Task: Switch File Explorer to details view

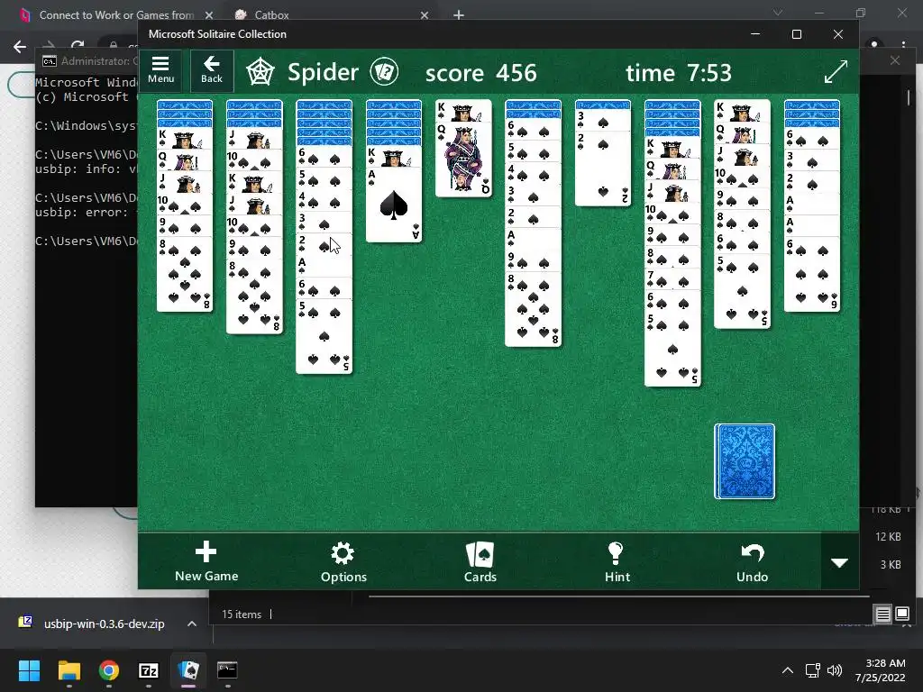Action: point(883,615)
